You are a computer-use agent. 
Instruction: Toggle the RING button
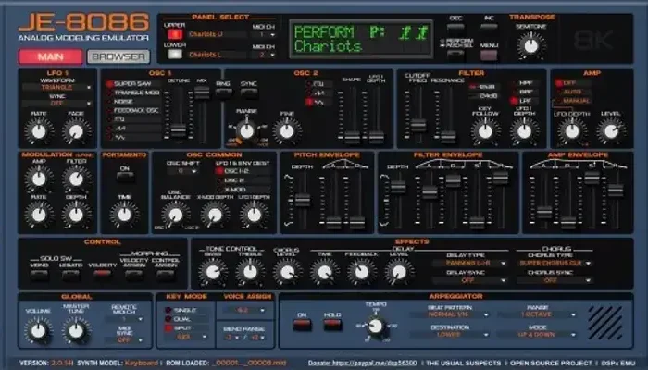(223, 93)
